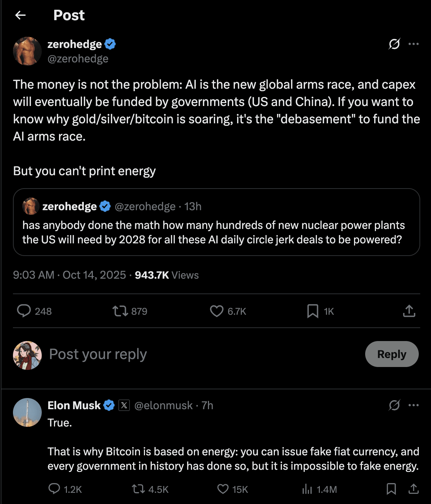Reply to Elon Musk's comment showing 1.2K

54,489
